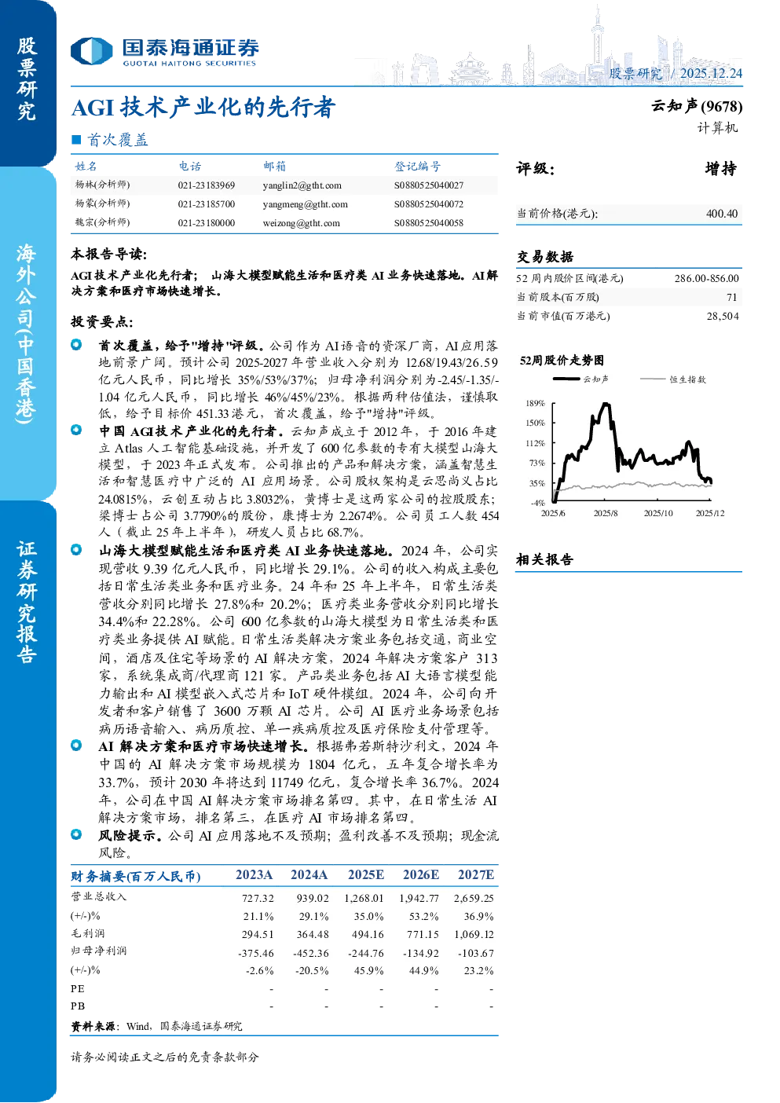Click analyst name '杨蒙(分析师)'
This screenshot has width=780, height=1103.
pos(102,203)
